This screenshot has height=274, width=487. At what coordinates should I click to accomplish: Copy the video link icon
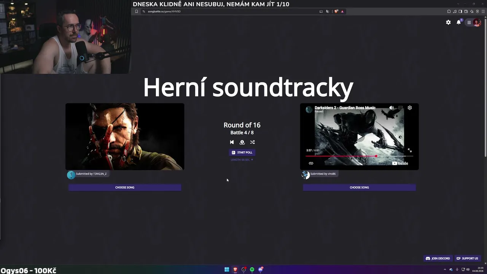tap(311, 163)
